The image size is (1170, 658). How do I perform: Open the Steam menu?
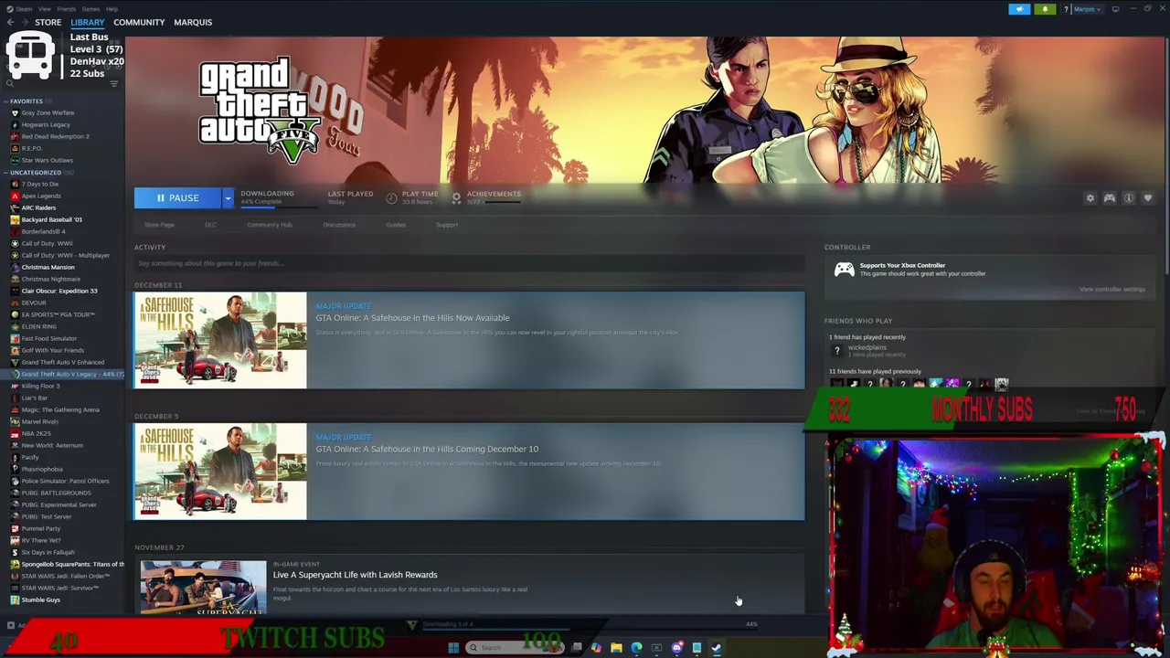[x=23, y=9]
